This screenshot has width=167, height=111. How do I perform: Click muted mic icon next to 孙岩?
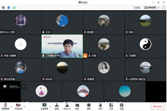127,32
